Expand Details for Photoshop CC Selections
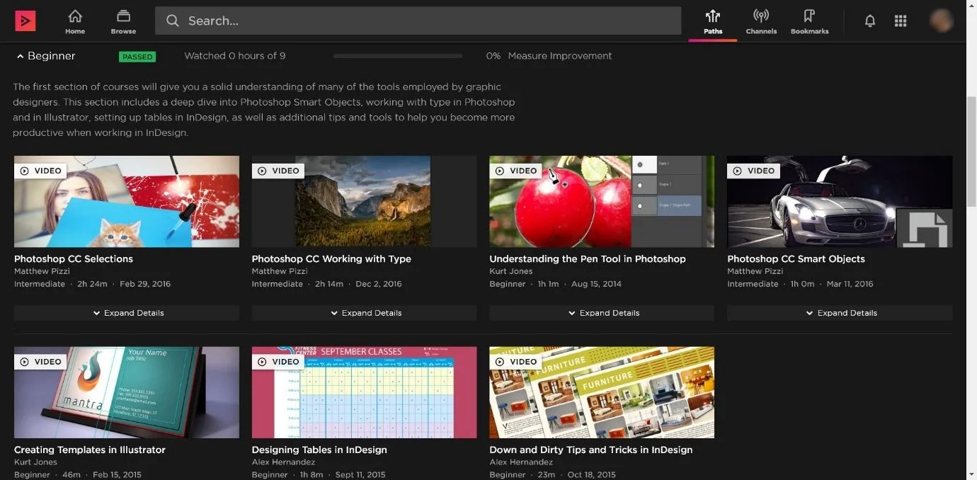Viewport: 977px width, 480px height. click(127, 313)
